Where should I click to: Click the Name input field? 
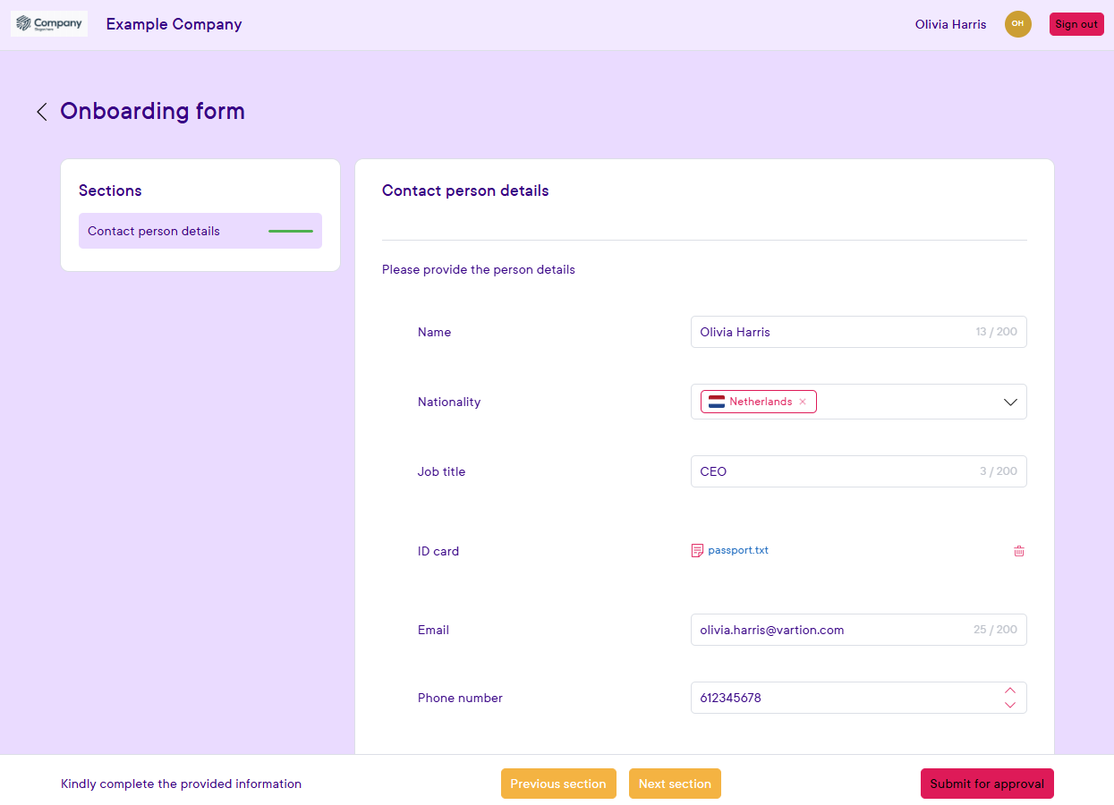tap(832, 332)
